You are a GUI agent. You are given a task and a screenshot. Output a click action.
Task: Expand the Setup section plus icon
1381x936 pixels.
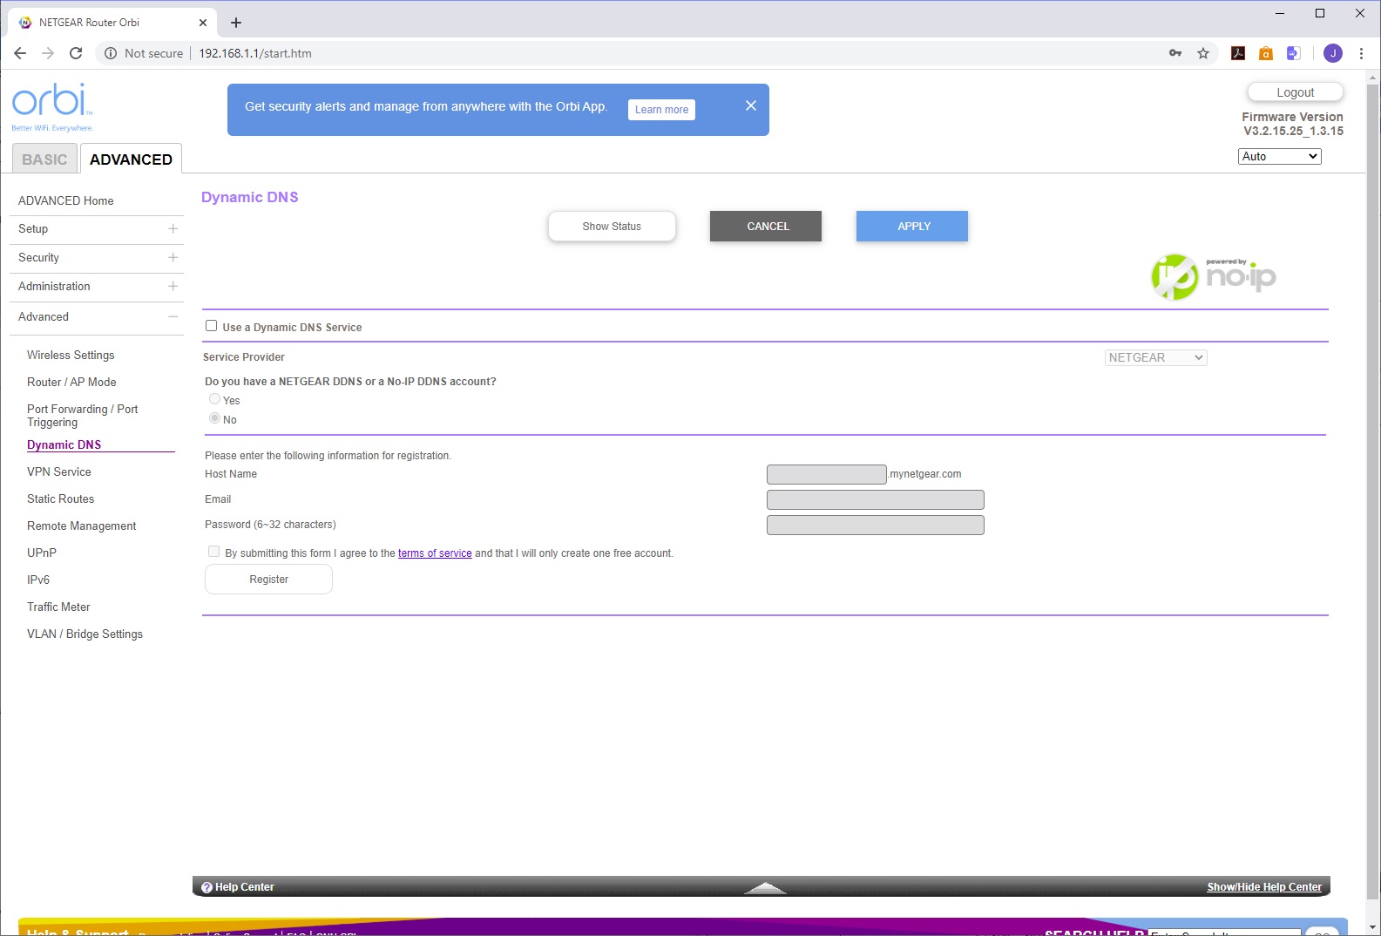point(173,228)
